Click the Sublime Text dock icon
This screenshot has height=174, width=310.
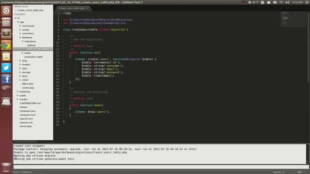(6, 33)
